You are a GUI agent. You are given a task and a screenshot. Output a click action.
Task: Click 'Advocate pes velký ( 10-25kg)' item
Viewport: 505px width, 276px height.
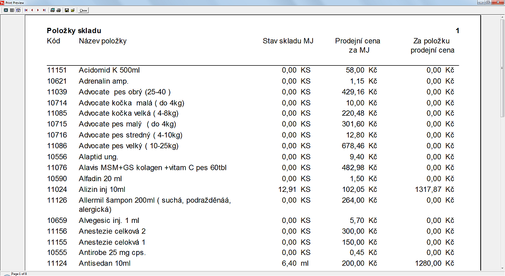[128, 146]
